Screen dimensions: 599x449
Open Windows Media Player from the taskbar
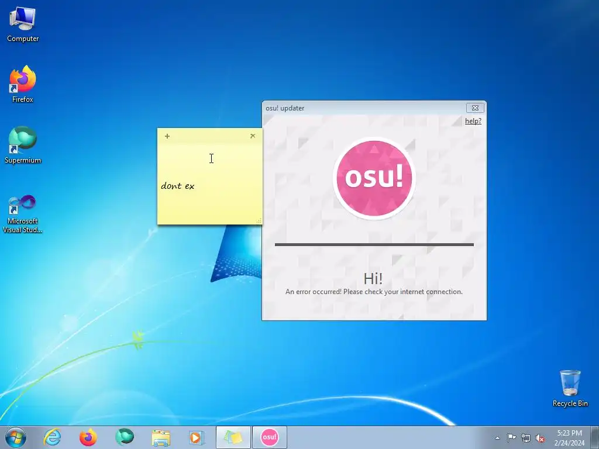(x=197, y=437)
